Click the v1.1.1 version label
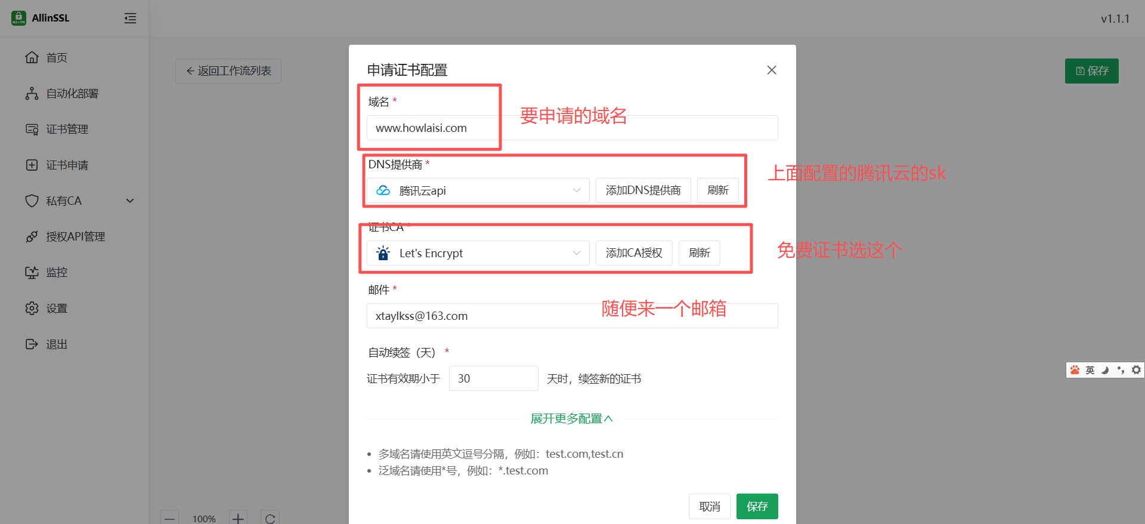The width and height of the screenshot is (1145, 524). tap(1115, 19)
